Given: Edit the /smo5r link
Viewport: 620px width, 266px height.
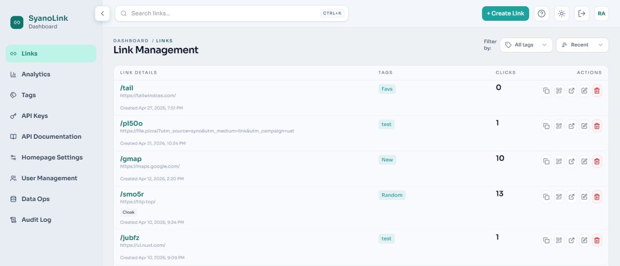Looking at the screenshot, I should point(584,196).
